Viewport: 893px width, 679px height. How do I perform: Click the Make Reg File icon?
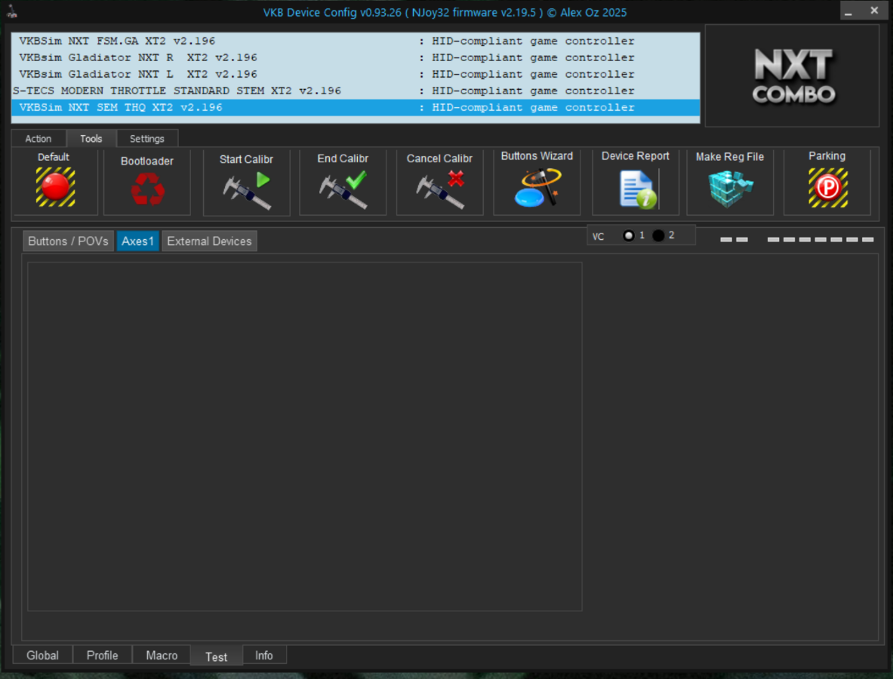coord(729,189)
